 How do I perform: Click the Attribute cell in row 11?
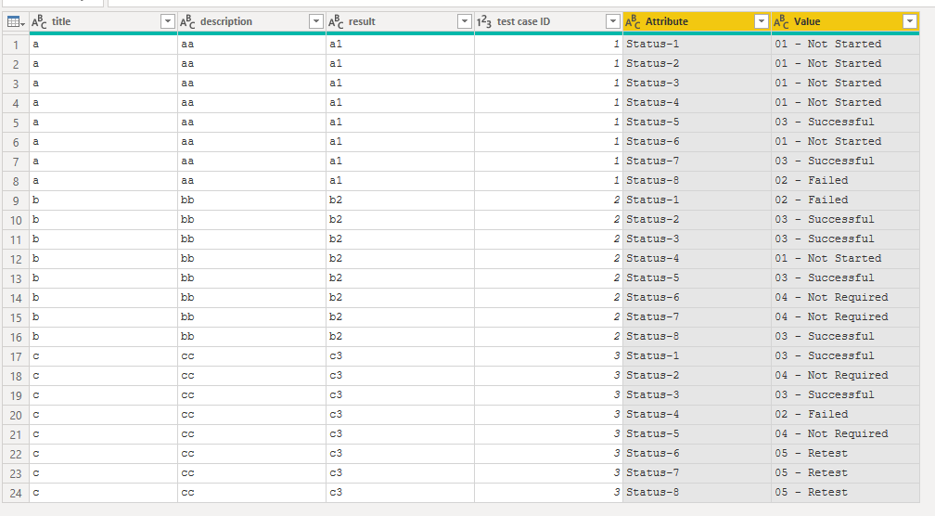click(698, 239)
